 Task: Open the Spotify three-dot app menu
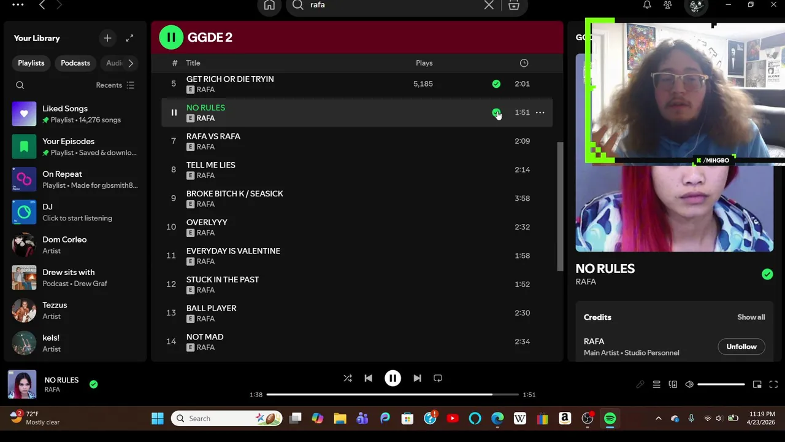coord(18,5)
